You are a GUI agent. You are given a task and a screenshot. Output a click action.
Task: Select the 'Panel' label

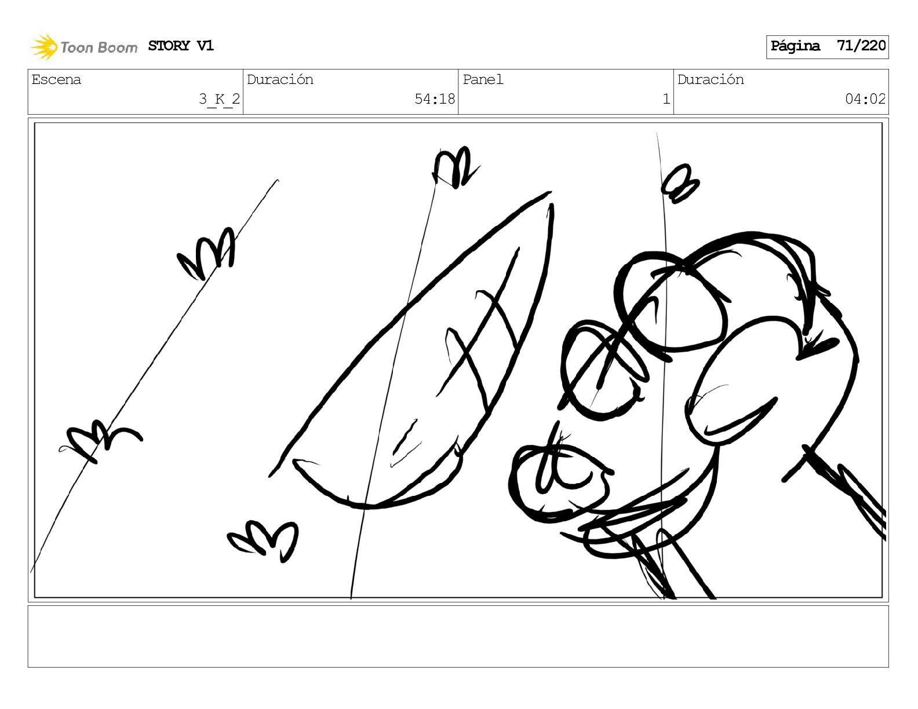[x=483, y=79]
